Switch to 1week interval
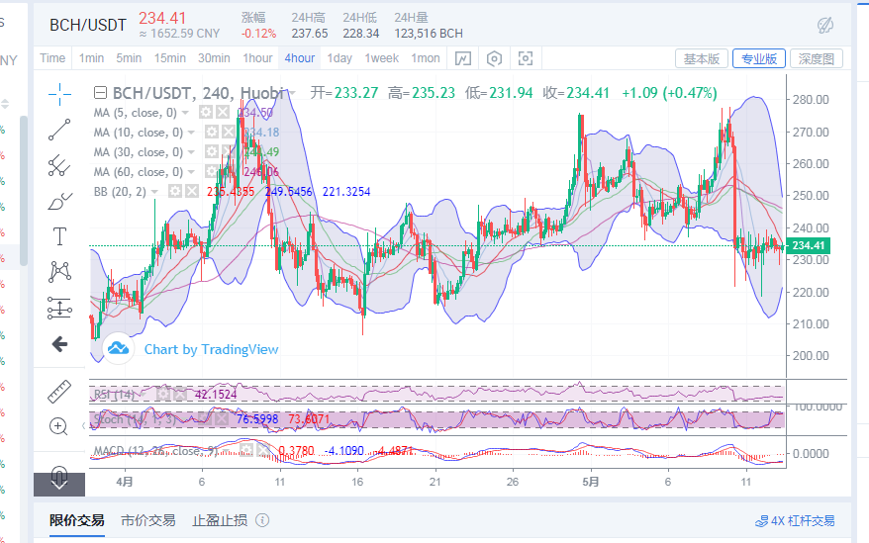 [381, 58]
